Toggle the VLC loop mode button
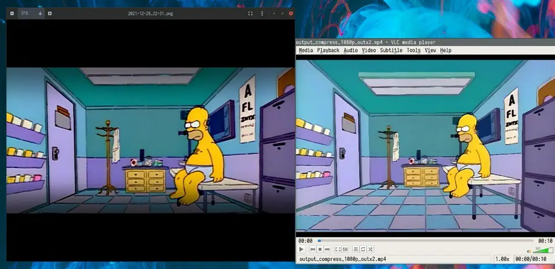 pos(363,249)
